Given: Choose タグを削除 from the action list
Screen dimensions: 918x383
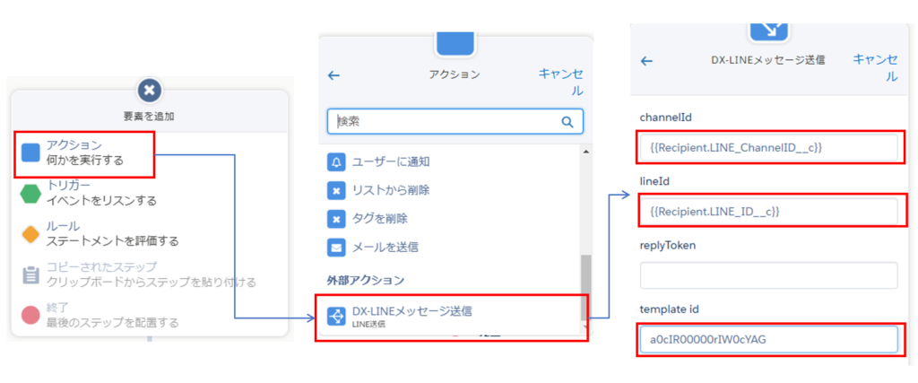Looking at the screenshot, I should [x=383, y=218].
